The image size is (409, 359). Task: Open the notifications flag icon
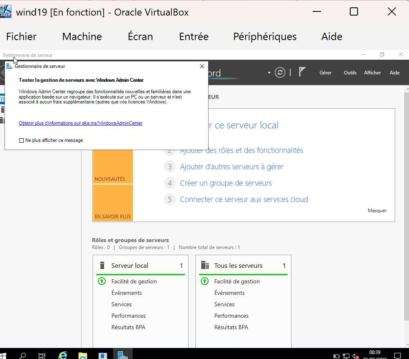point(302,72)
